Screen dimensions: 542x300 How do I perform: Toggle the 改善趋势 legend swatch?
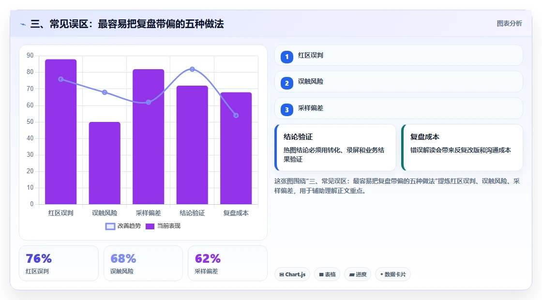pyautogui.click(x=110, y=226)
